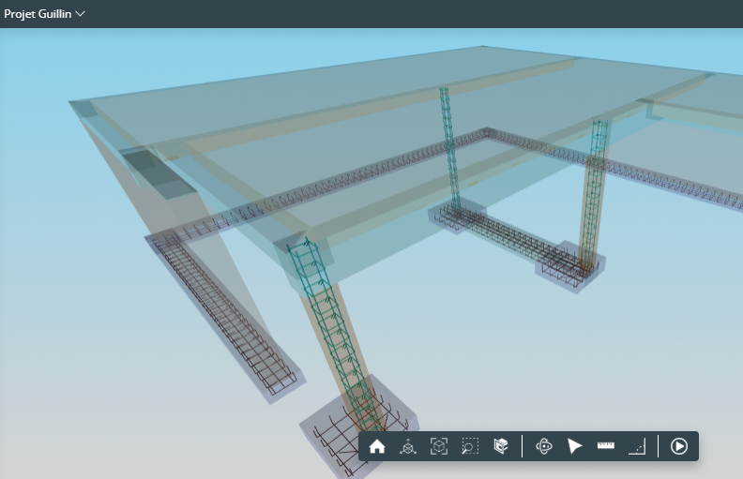Screen dimensions: 743x479
Task: Activate the zoom window magnifier tool
Action: (x=470, y=446)
